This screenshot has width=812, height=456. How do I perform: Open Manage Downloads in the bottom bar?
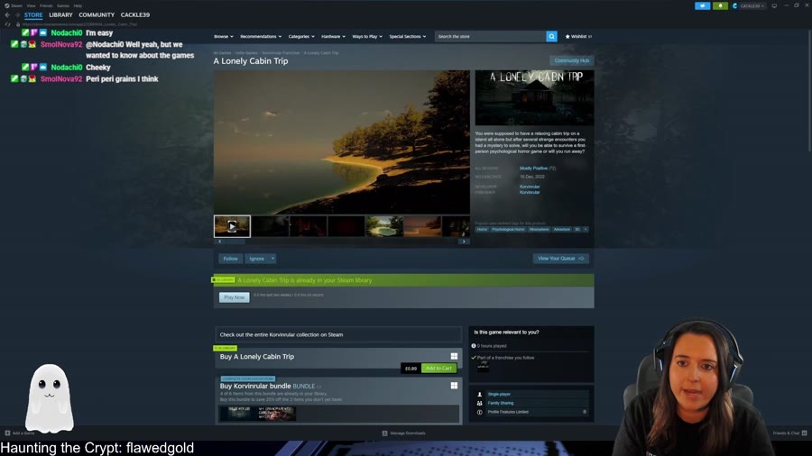(404, 433)
